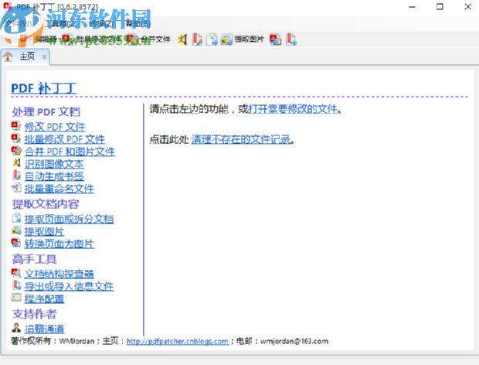Click the 支持作者 section heading

[35, 314]
